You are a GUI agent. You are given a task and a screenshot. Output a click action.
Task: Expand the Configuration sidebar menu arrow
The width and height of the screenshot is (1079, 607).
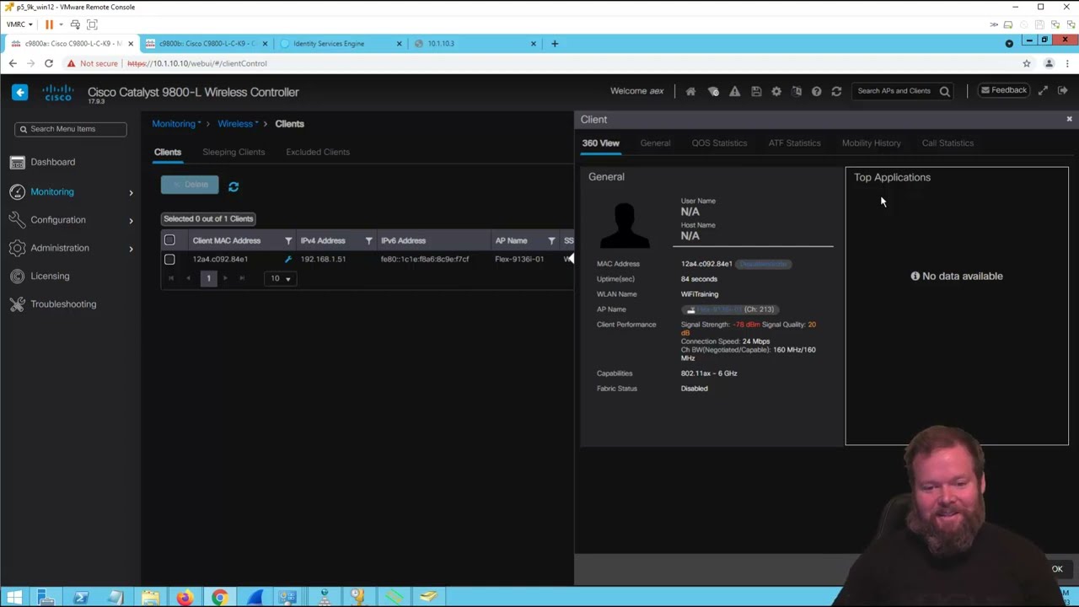(x=131, y=221)
